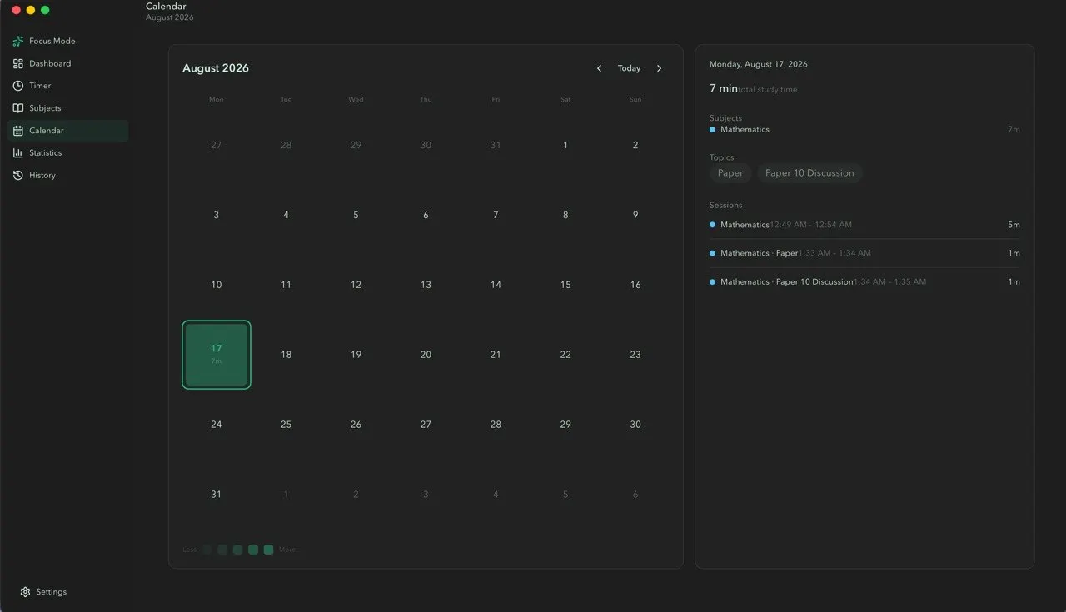The height and width of the screenshot is (612, 1066).
Task: Click the Timer clock icon
Action: coord(18,86)
